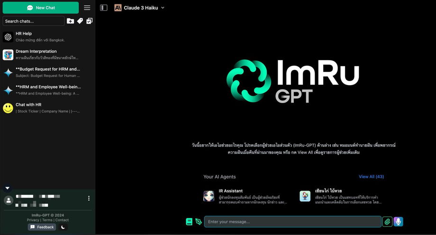Open the Claude 3 Haiku model dropdown
Image resolution: width=436 pixels, height=235 pixels.
pyautogui.click(x=140, y=8)
